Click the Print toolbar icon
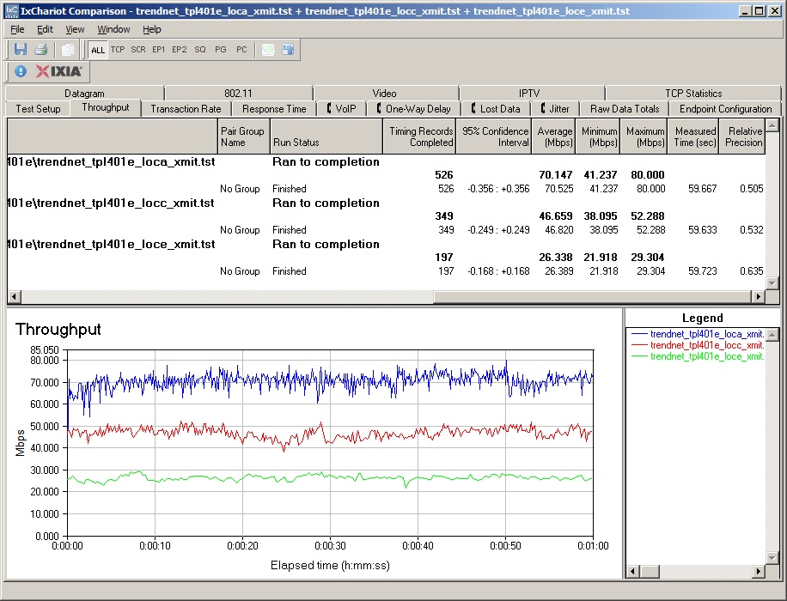Viewport: 787px width, 601px height. (x=41, y=49)
